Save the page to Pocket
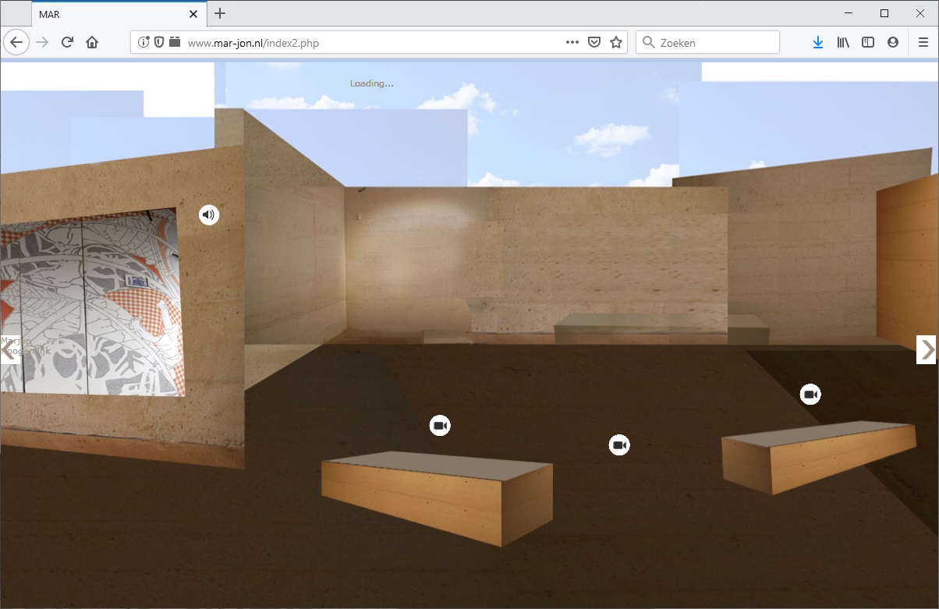 pyautogui.click(x=594, y=43)
